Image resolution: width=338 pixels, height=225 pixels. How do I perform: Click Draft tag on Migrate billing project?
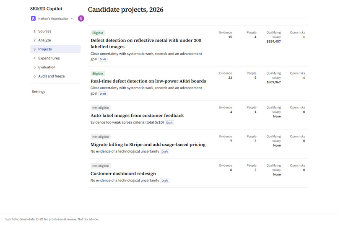165,152
